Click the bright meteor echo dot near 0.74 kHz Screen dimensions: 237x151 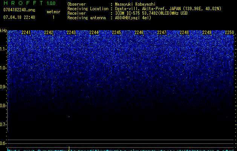coord(69,117)
